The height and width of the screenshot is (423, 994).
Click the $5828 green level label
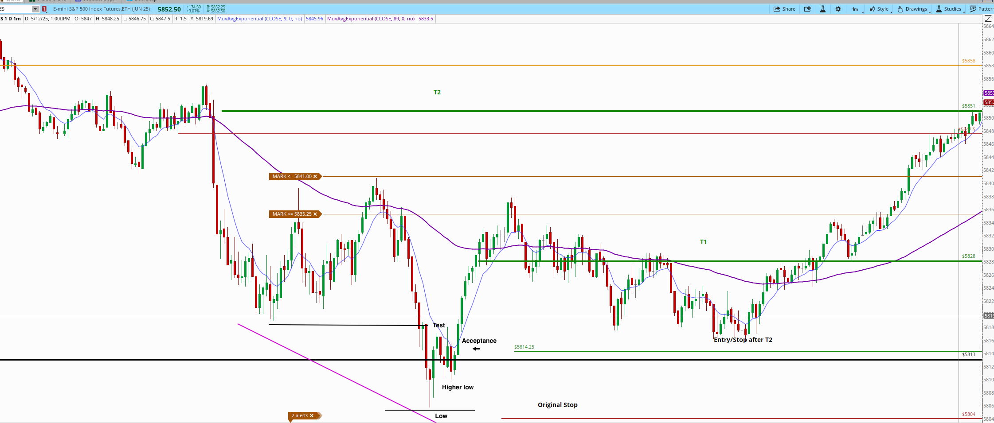tap(969, 256)
